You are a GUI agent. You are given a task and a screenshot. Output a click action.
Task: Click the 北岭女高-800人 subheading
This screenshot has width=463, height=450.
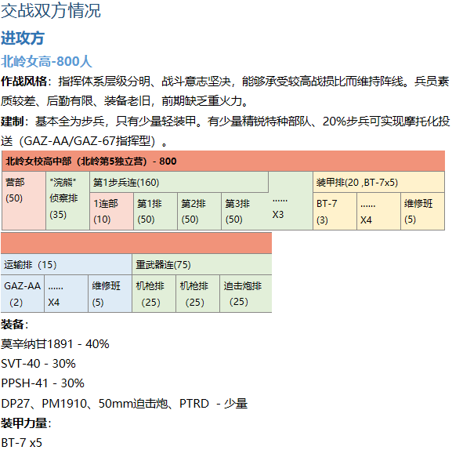(x=47, y=61)
